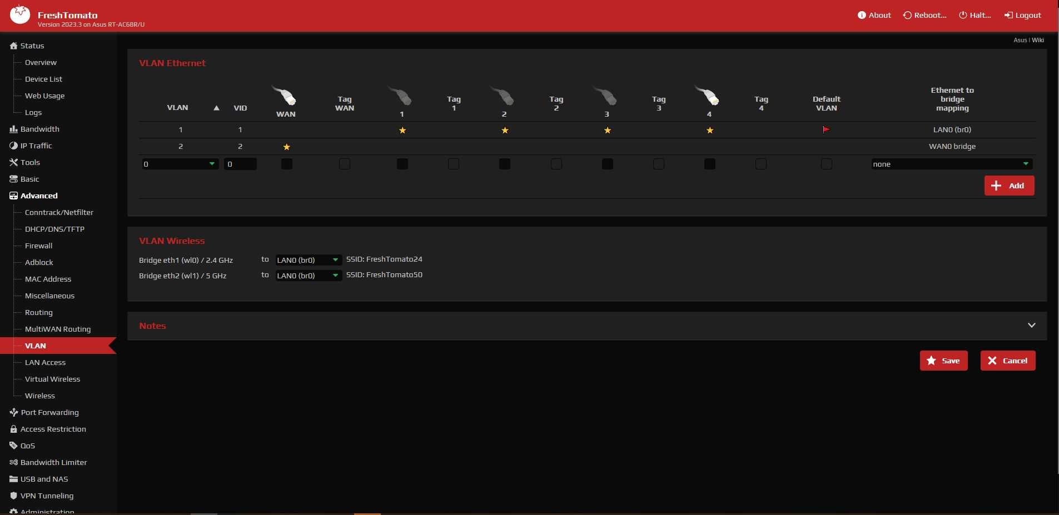Open the Firewall settings
Viewport: 1059px width, 515px height.
(38, 246)
